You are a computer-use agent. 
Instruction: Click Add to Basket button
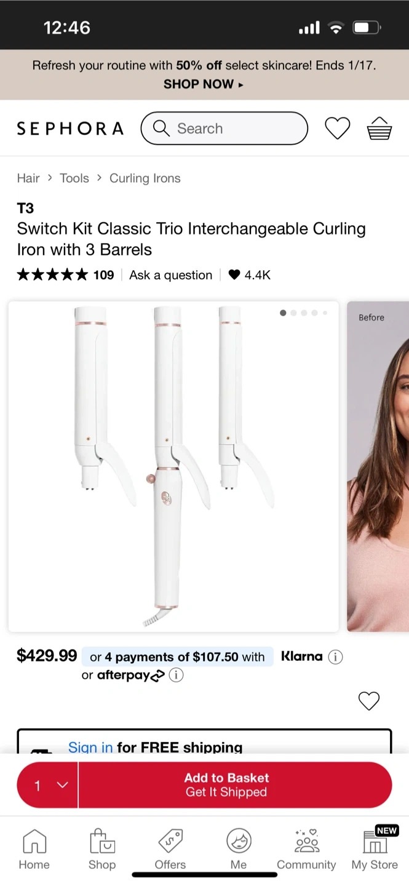coord(235,785)
